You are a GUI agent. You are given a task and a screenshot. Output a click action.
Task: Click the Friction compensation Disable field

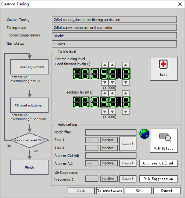114,36
